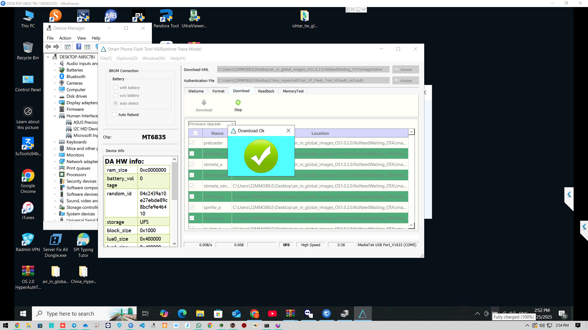The image size is (588, 330).
Task: Open Pandora Tool desktop shortcut
Action: tap(166, 16)
